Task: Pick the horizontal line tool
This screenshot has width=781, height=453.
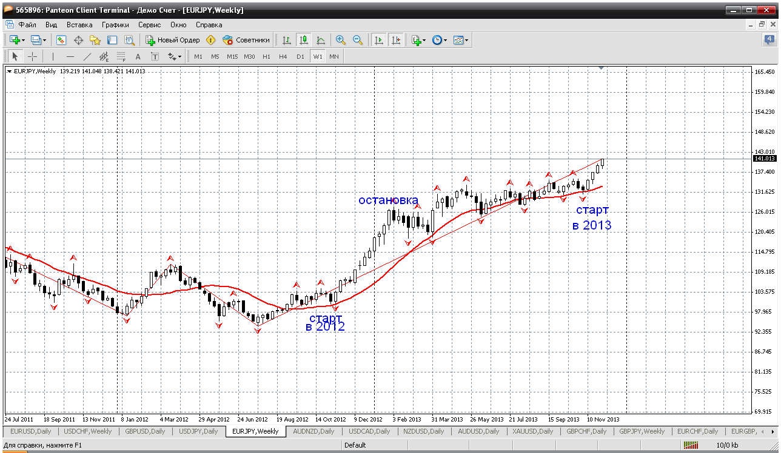Action: (x=70, y=56)
